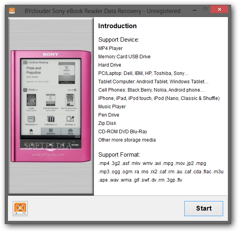Minimize the BYclouder window
239x232 pixels.
tap(195, 10)
